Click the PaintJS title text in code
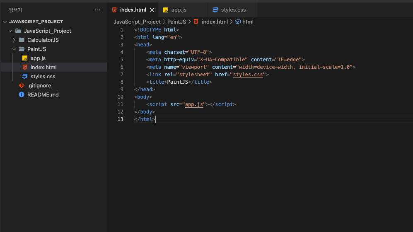 pos(178,82)
